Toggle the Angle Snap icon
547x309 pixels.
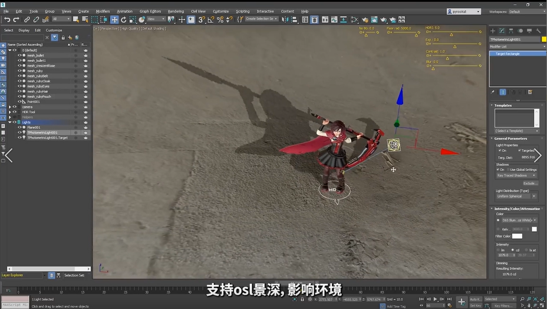coord(210,19)
